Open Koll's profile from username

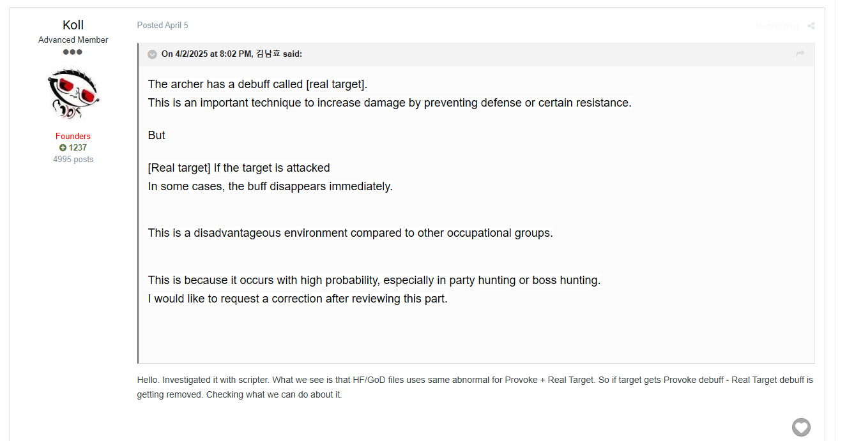[73, 25]
